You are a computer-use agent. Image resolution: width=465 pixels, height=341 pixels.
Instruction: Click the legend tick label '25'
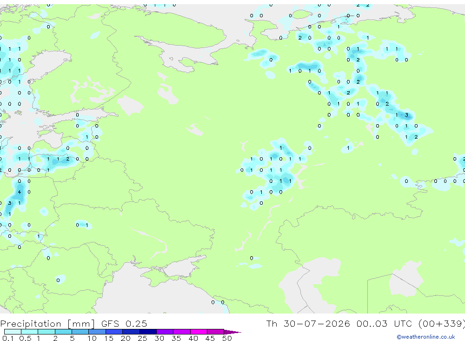[142, 338]
